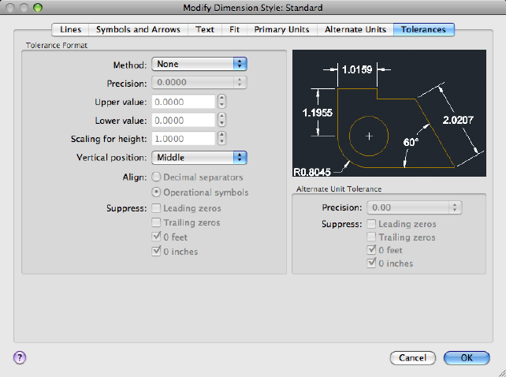The image size is (506, 377).
Task: Select the Operational symbols radio button
Action: (156, 192)
